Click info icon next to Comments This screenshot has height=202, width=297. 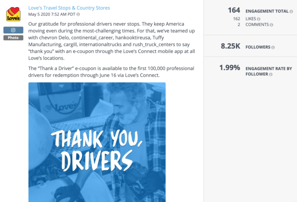pos(272,25)
